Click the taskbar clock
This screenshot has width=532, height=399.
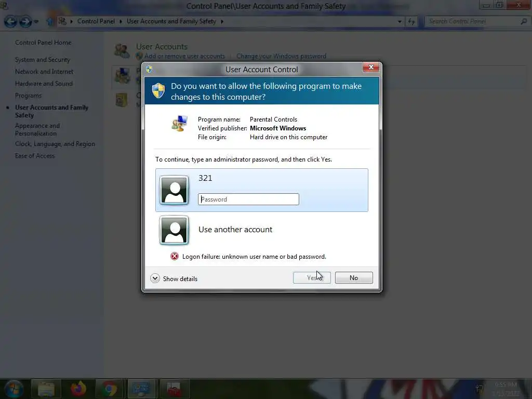click(506, 389)
